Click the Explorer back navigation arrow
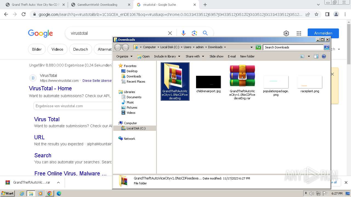 click(x=118, y=47)
